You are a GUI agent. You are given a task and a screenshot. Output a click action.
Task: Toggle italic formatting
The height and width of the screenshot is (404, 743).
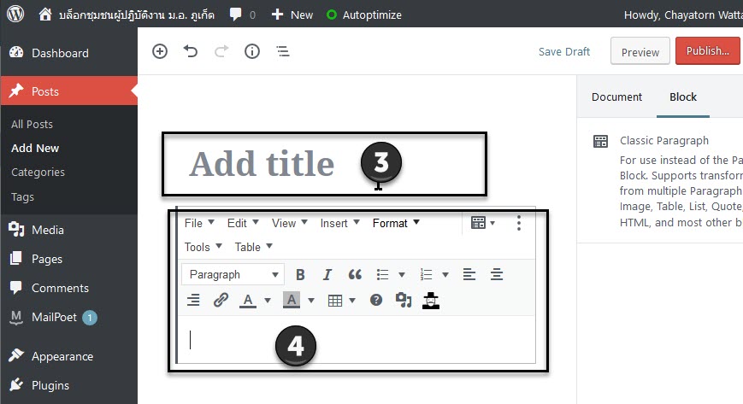coord(327,275)
